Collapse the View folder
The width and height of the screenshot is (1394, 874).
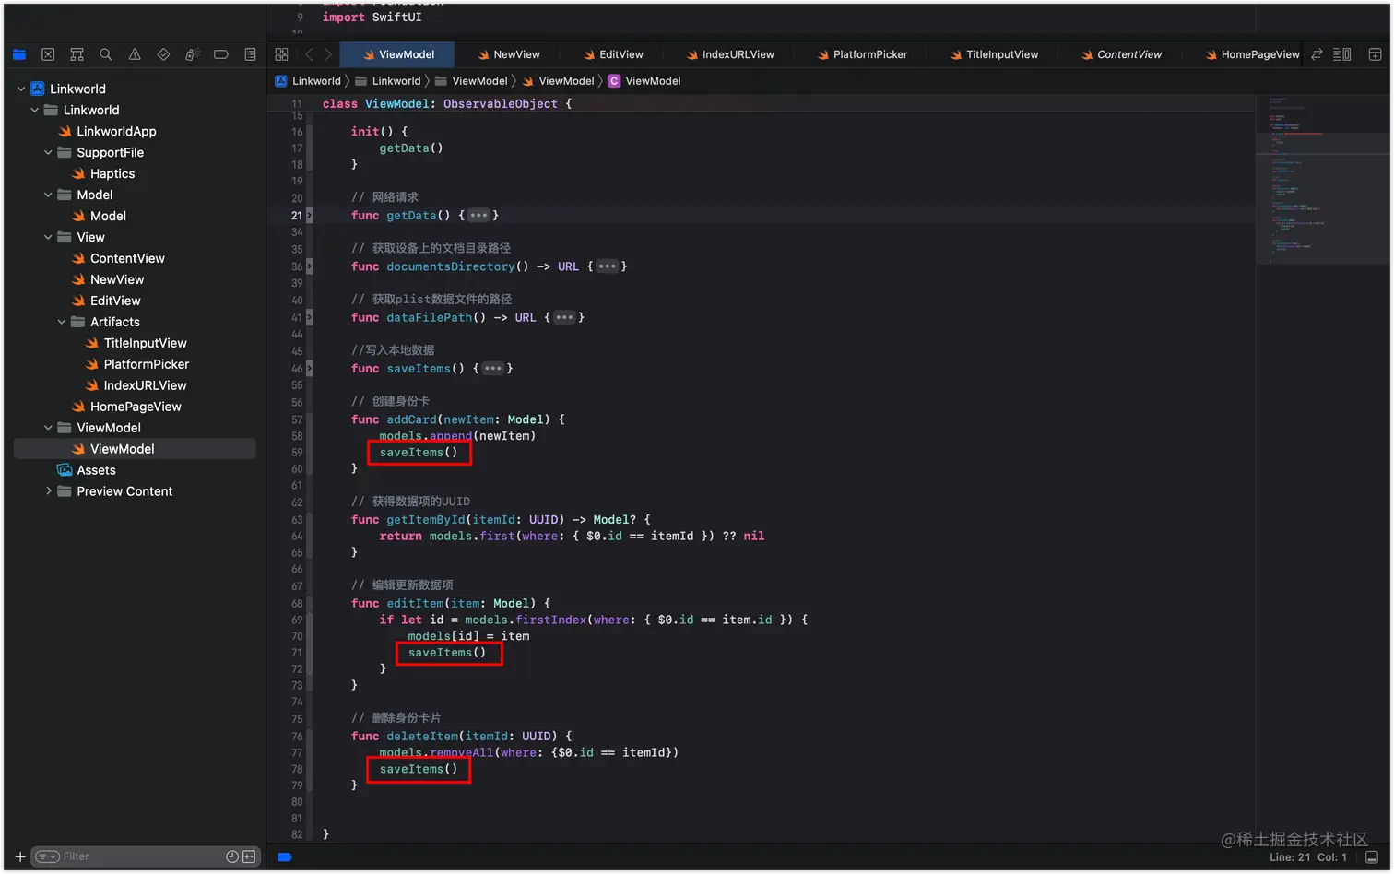[48, 237]
